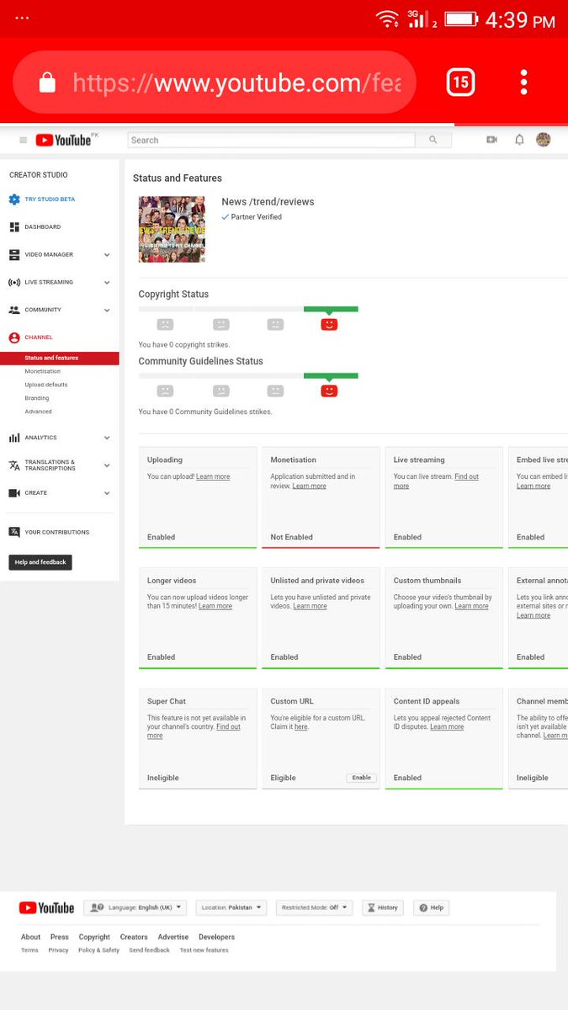Click the browser URL address field
Image resolution: width=568 pixels, height=1010 pixels.
pos(215,82)
